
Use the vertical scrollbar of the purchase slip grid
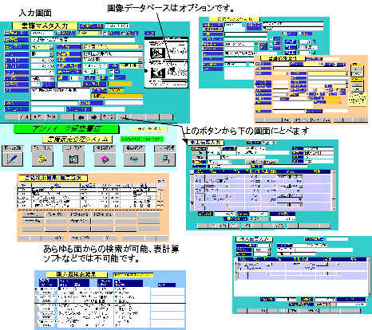370,276
